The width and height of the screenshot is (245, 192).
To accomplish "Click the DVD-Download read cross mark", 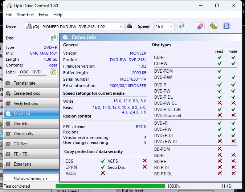I will 220,115.
